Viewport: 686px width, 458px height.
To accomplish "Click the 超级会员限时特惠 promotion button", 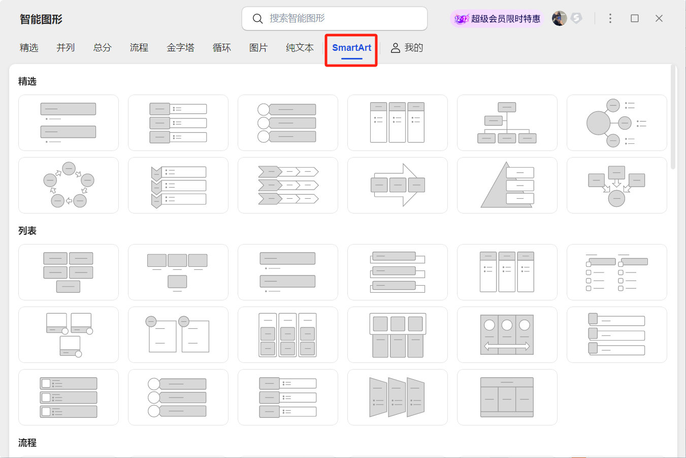I will (x=498, y=19).
